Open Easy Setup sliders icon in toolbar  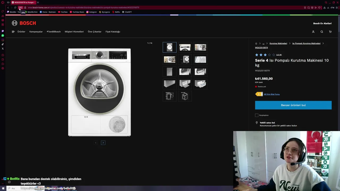pyautogui.click(x=337, y=7)
